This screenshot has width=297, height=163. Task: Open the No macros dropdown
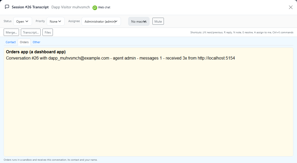point(139,21)
